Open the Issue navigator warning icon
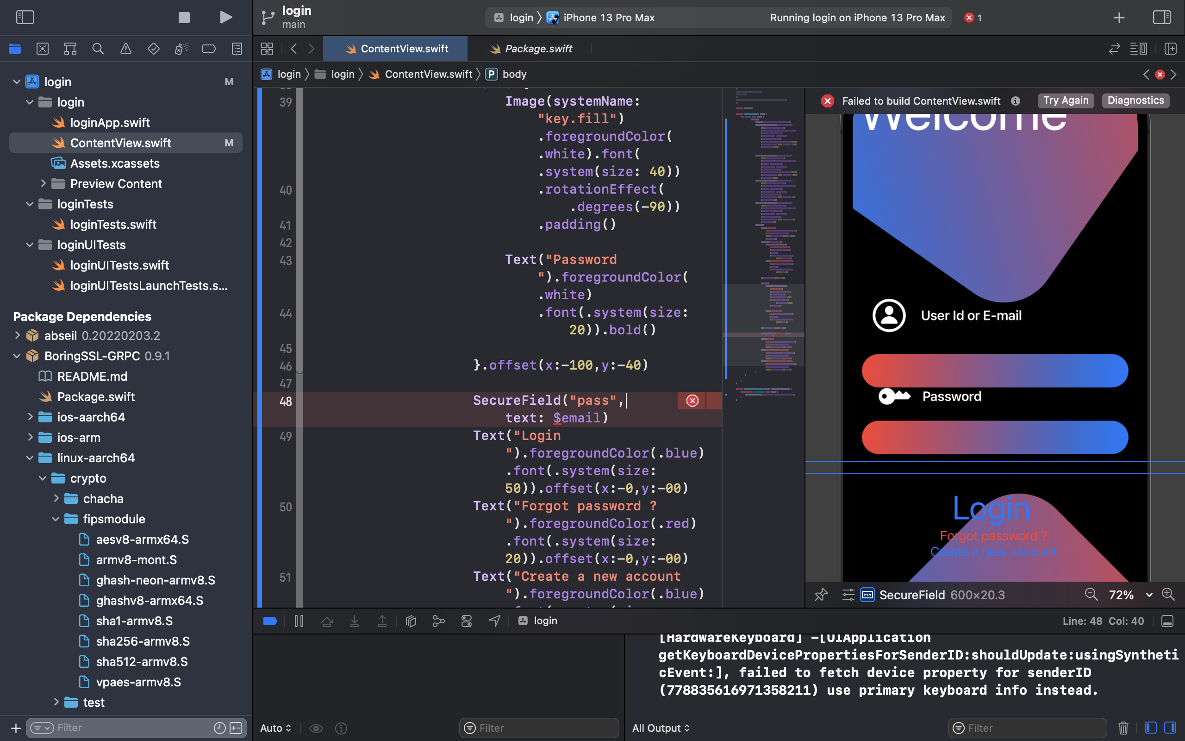 tap(126, 49)
